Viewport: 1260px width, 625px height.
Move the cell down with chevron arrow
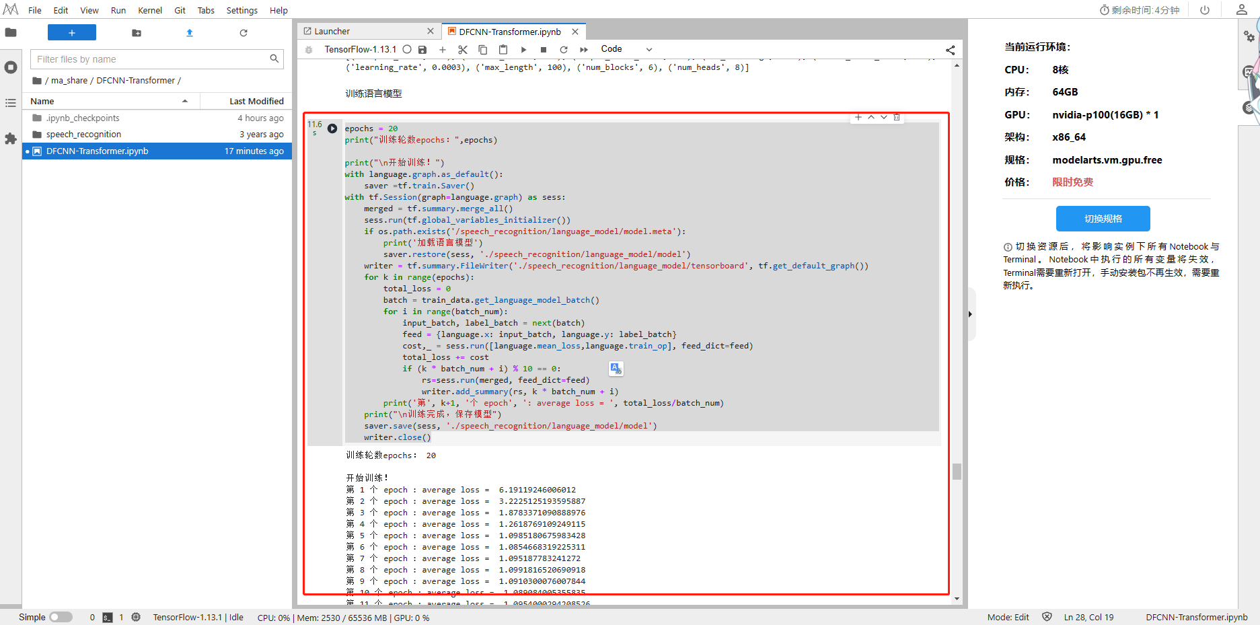[884, 117]
